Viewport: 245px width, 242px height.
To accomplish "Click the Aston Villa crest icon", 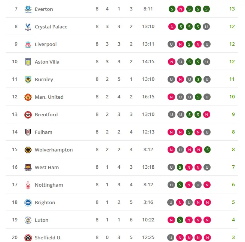I will pyautogui.click(x=28, y=62).
